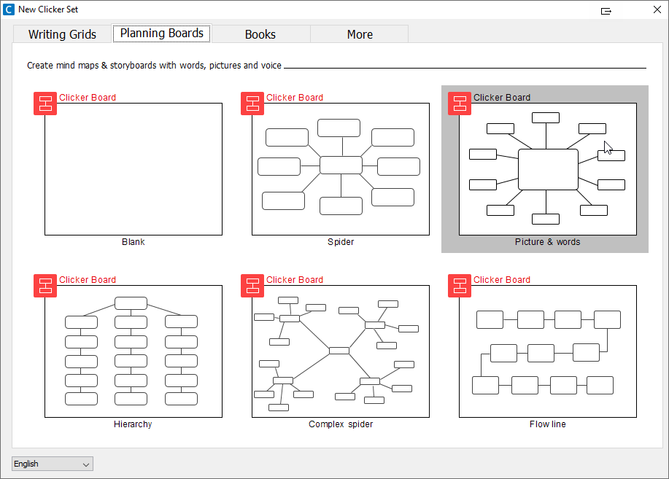Screen dimensions: 669x479
Task: Choose the Blank board thumbnail
Action: (134, 169)
